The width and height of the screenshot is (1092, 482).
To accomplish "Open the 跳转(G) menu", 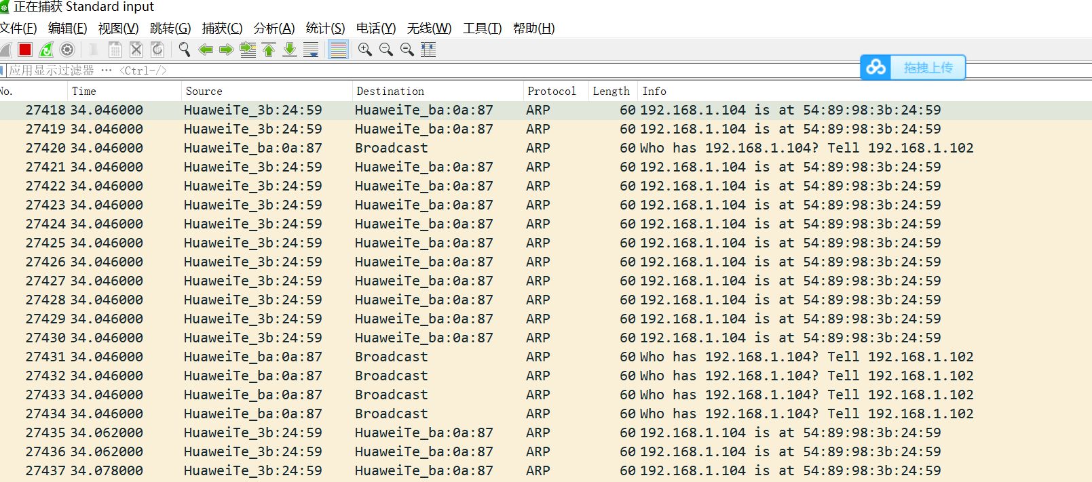I will 170,28.
